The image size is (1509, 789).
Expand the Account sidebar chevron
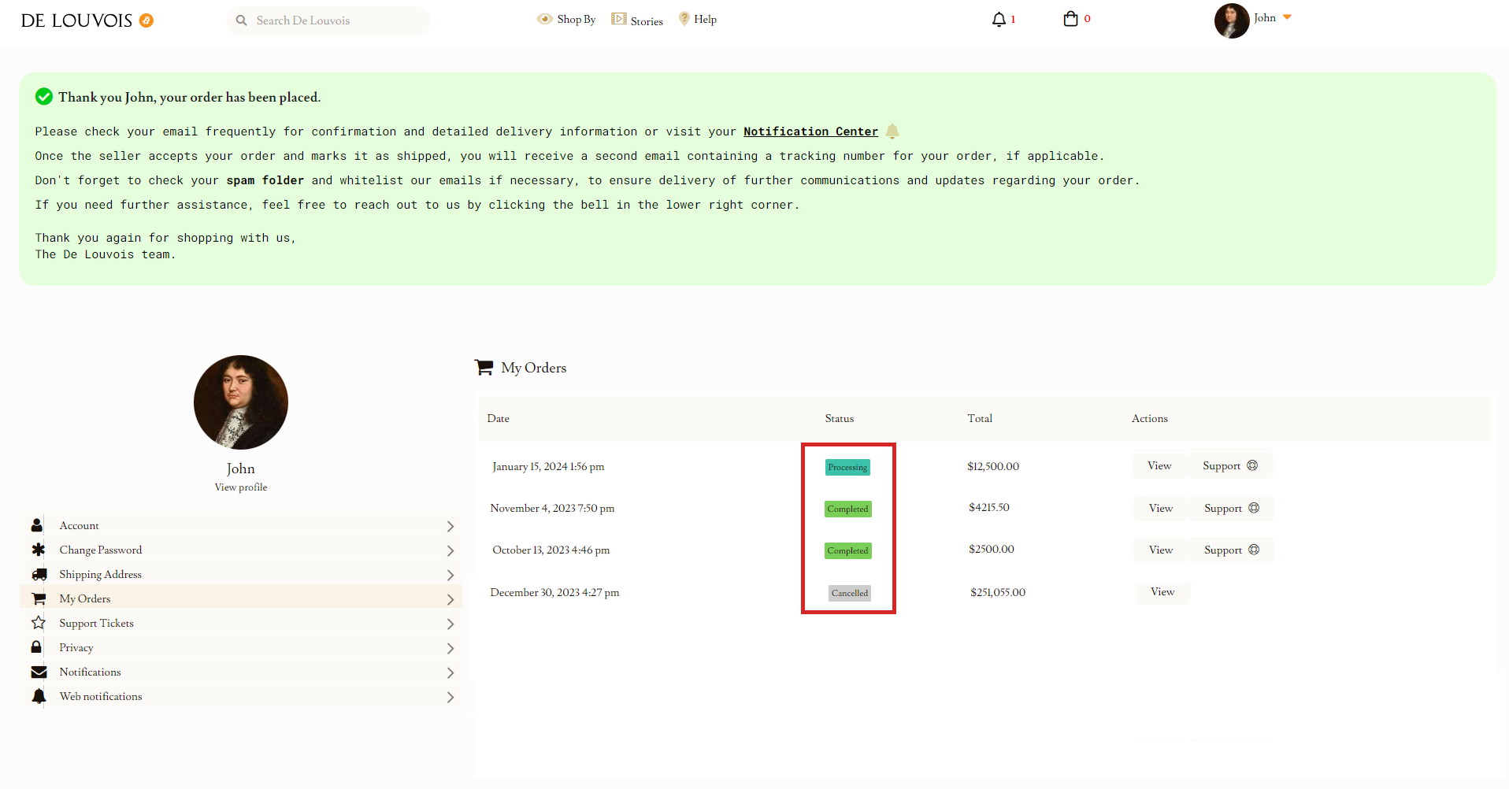coord(450,526)
